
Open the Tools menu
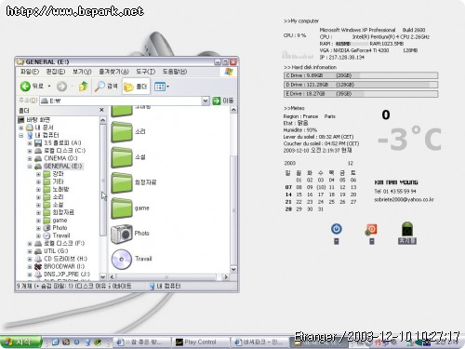point(146,72)
